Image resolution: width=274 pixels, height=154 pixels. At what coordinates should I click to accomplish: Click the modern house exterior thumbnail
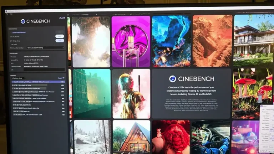tap(254, 40)
